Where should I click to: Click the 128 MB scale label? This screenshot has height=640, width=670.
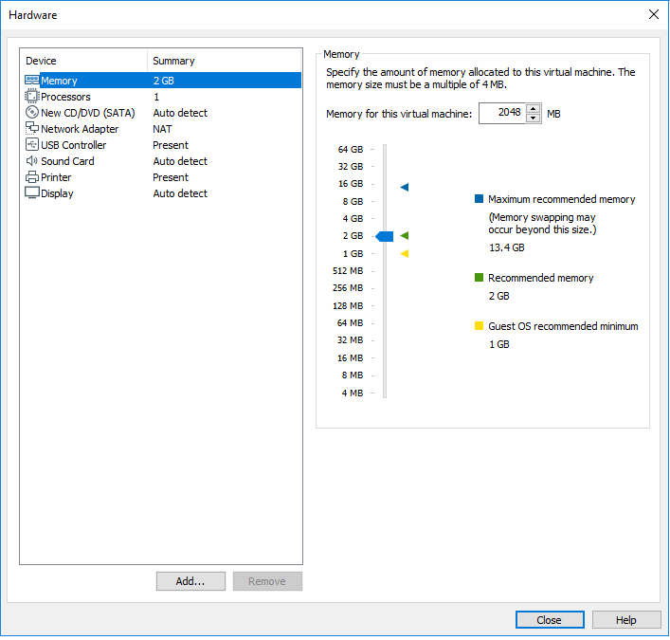(348, 306)
